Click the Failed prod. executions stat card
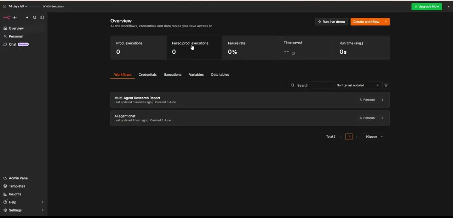Image resolution: width=453 pixels, height=218 pixels. [x=194, y=48]
